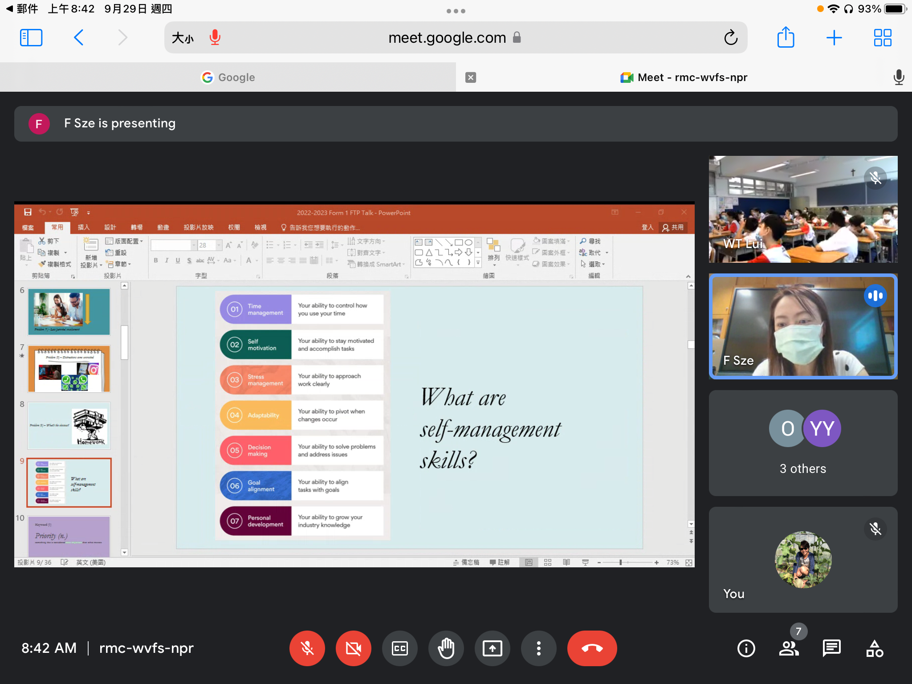Open the Activities shapes icon

click(874, 648)
